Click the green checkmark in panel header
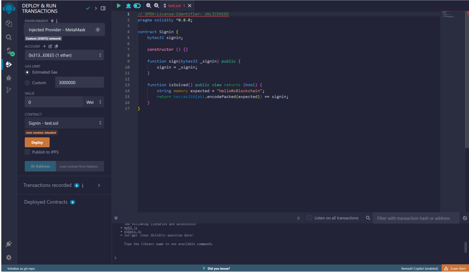469x272 pixels. [x=88, y=8]
